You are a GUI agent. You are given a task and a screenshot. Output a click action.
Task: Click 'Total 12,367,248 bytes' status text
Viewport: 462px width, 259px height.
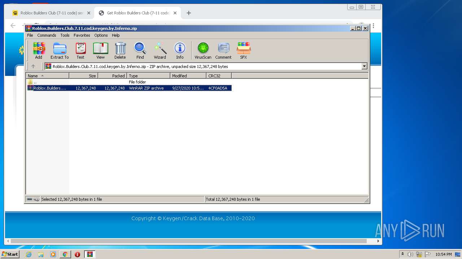[233, 199]
